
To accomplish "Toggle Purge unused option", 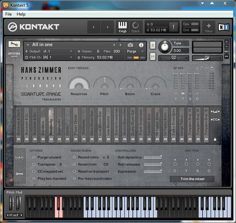I will (34, 157).
